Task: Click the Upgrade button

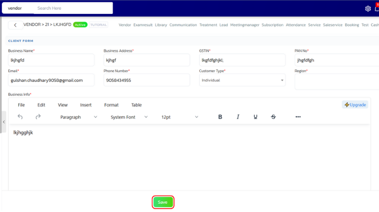Action: coord(355,105)
